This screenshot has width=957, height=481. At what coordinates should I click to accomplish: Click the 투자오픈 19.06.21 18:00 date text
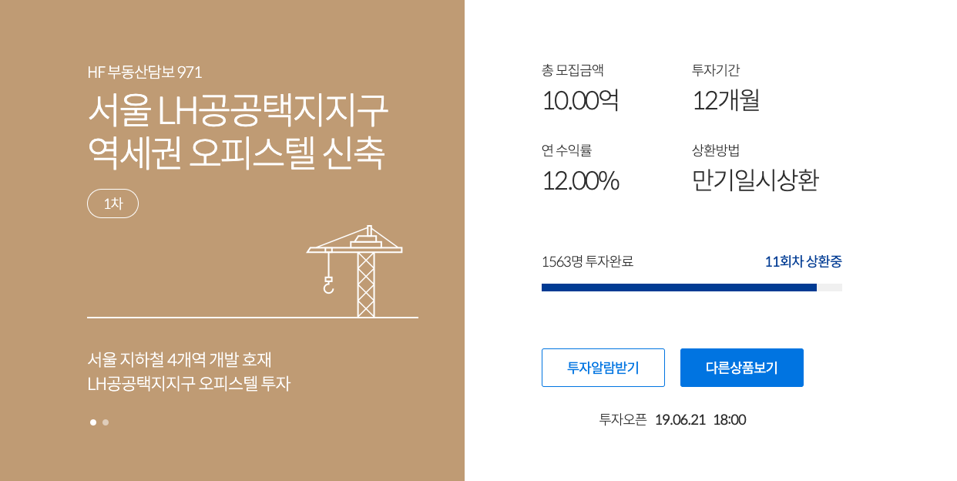point(673,420)
